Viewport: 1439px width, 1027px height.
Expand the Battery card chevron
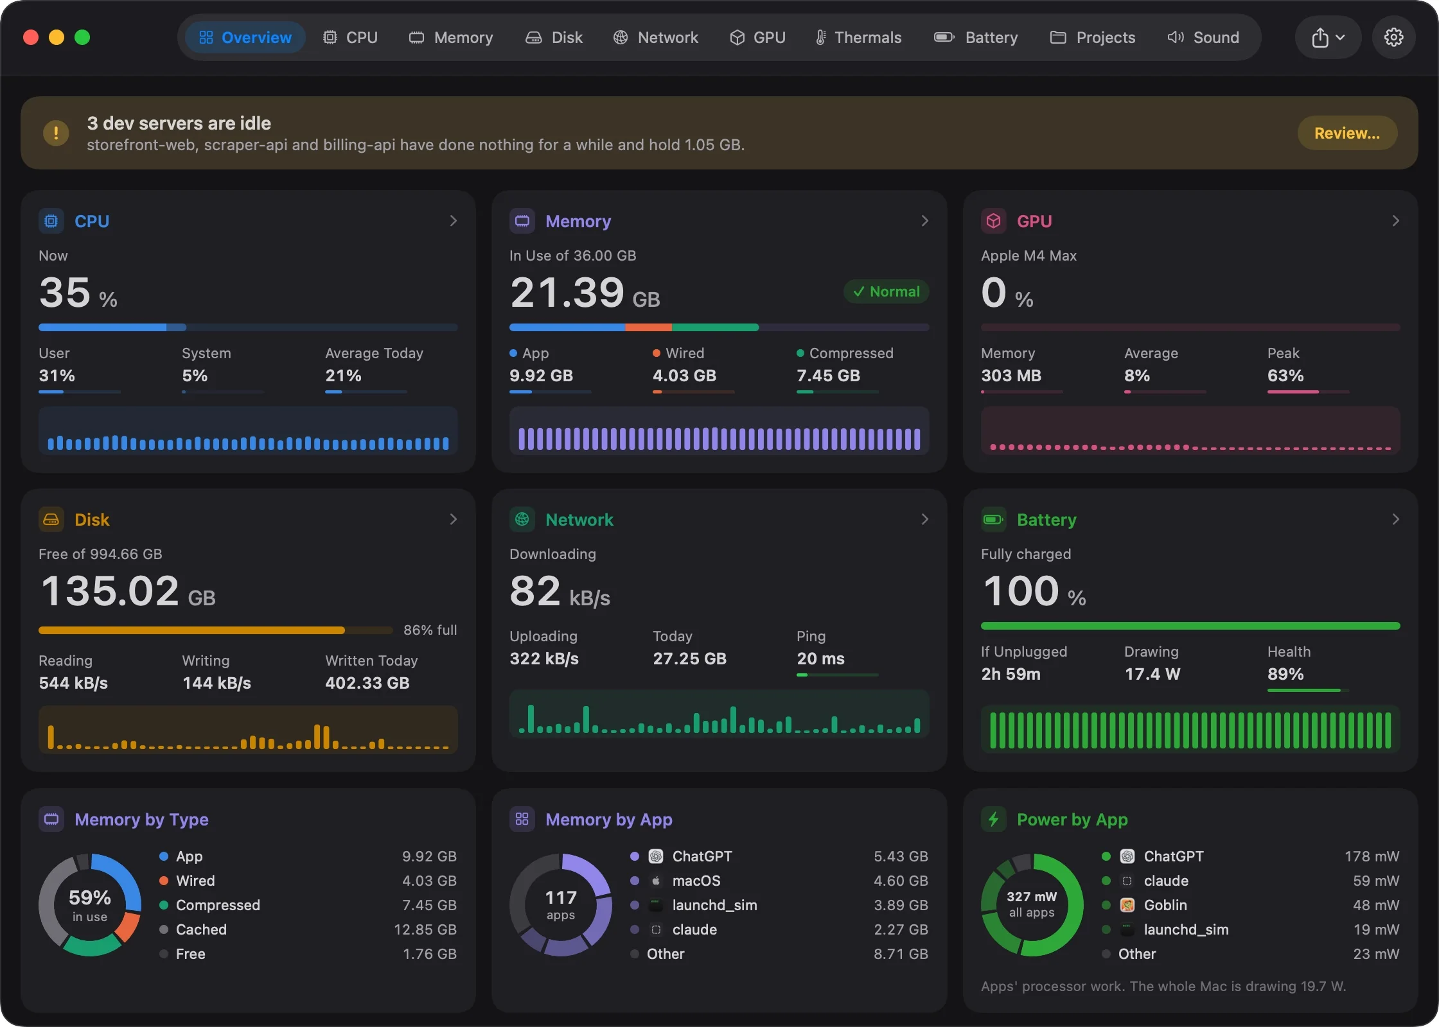tap(1396, 519)
